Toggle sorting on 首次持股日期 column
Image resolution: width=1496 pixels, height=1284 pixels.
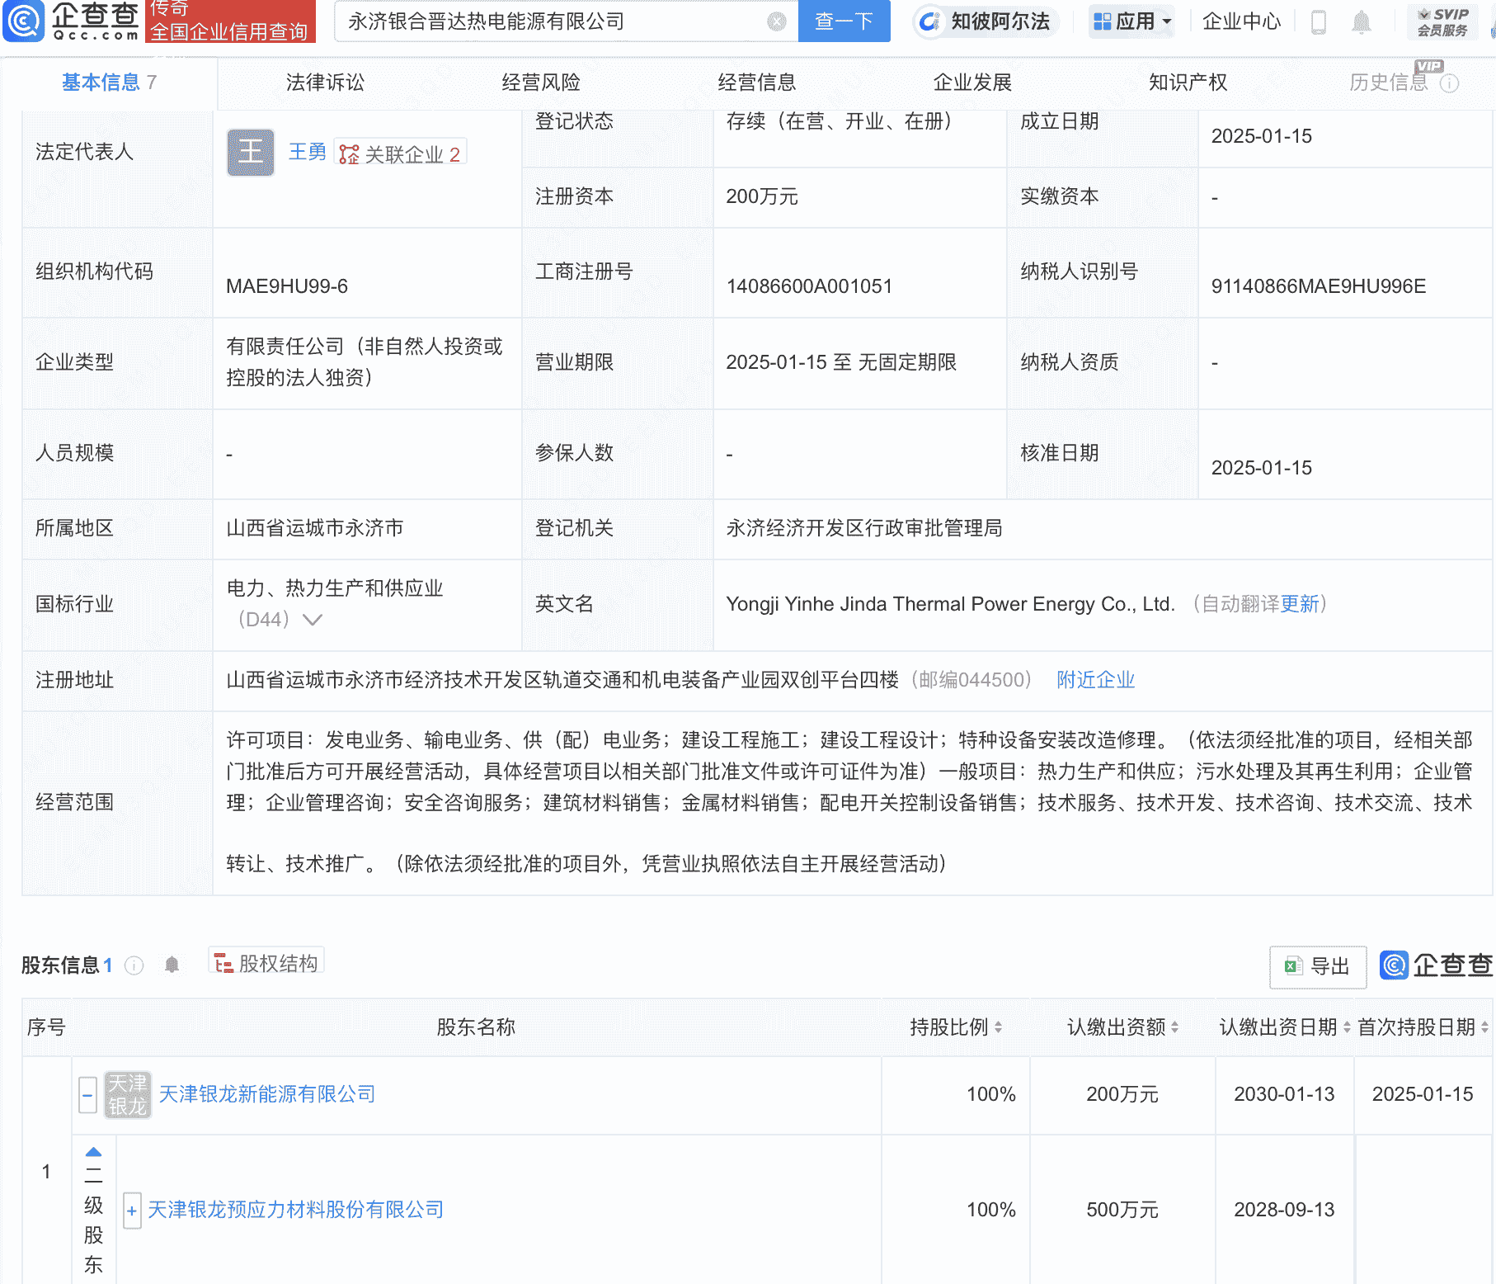coord(1483,1027)
